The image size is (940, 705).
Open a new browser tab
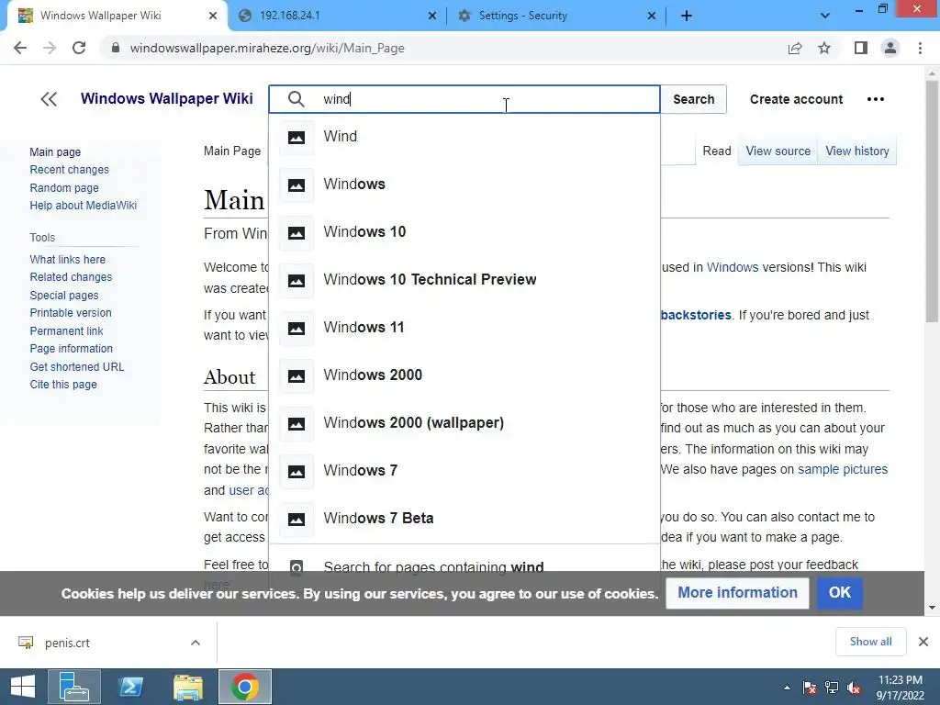pos(687,16)
